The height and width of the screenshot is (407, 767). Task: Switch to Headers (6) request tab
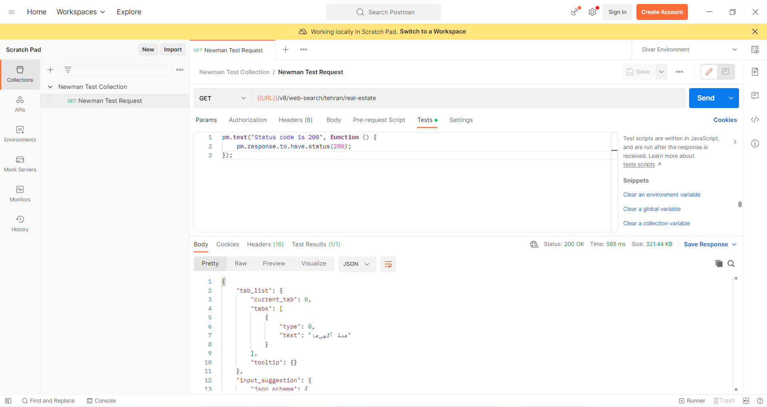pos(296,120)
